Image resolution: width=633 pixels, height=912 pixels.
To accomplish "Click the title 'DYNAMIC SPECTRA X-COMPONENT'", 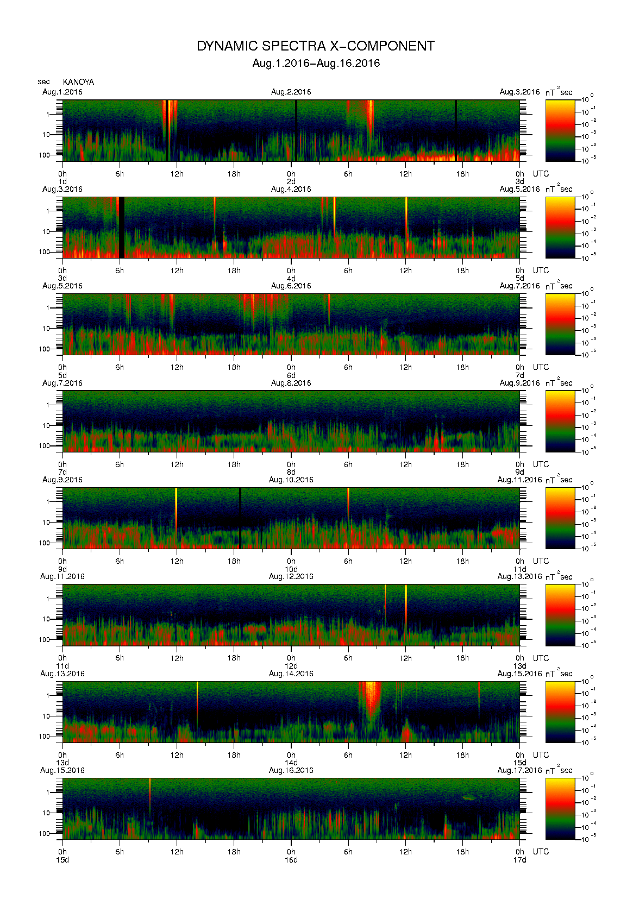I will pos(316,46).
